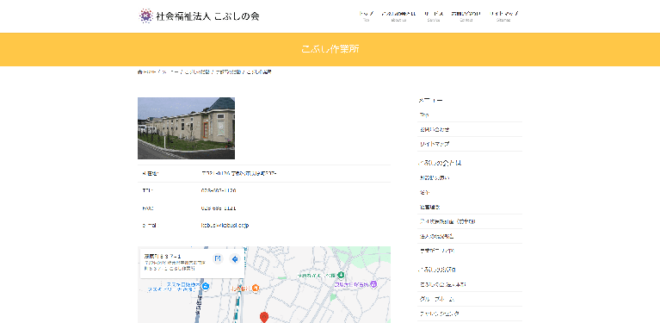Click the postal address in the first table row
Image resolution: width=660 pixels, height=323 pixels.
coord(238,173)
